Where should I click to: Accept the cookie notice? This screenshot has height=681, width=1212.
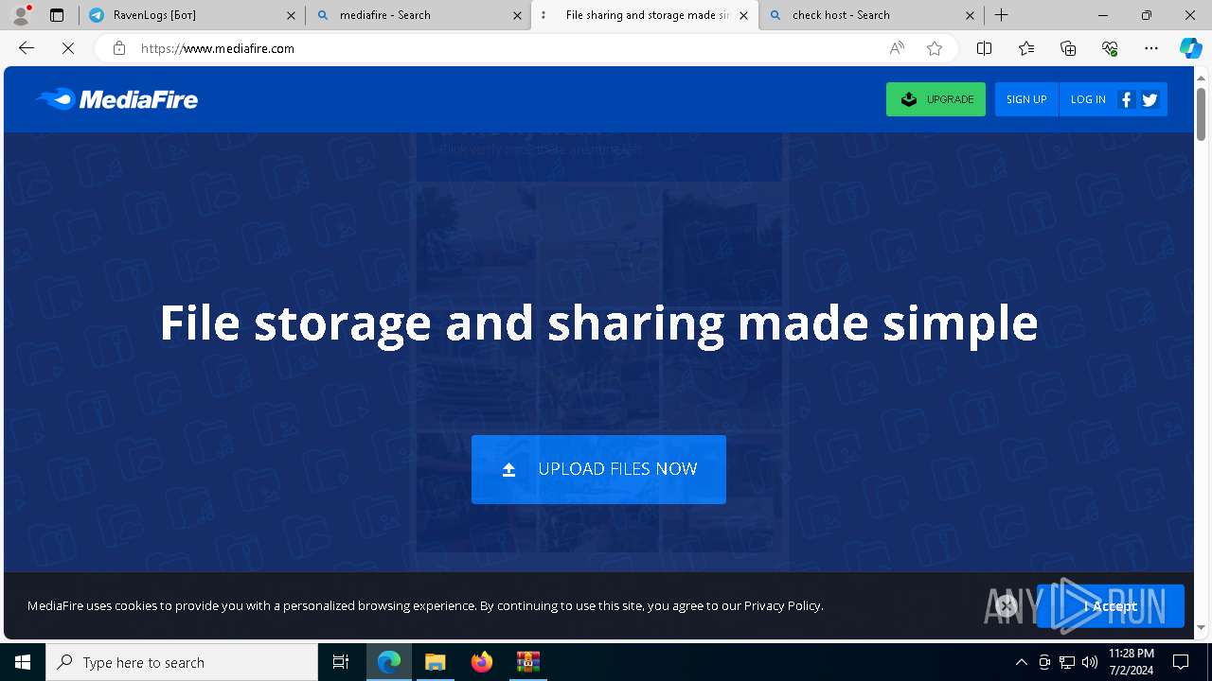1111,606
